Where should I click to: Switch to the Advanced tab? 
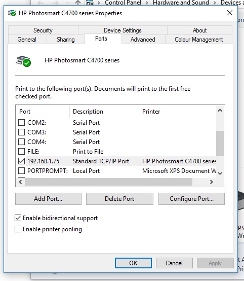click(x=143, y=40)
